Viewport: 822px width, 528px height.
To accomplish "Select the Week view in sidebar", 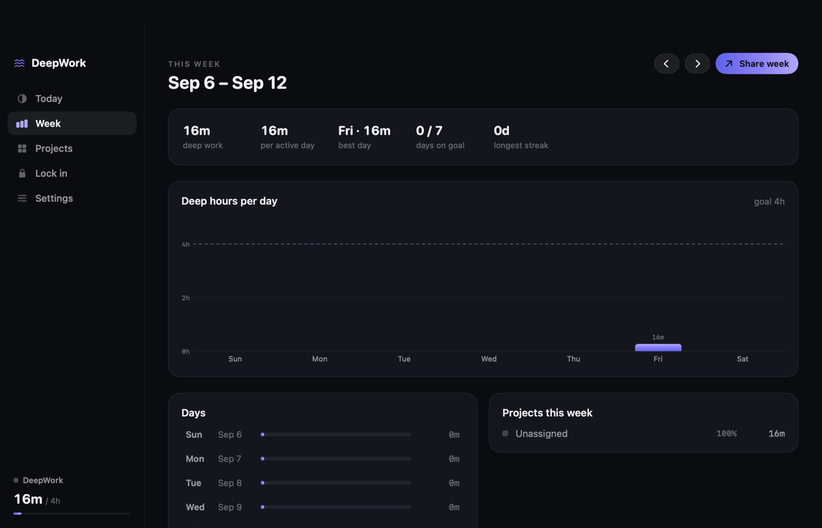I will [72, 123].
